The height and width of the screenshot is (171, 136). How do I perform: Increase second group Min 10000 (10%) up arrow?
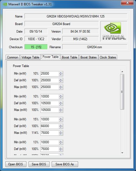pos(61,96)
